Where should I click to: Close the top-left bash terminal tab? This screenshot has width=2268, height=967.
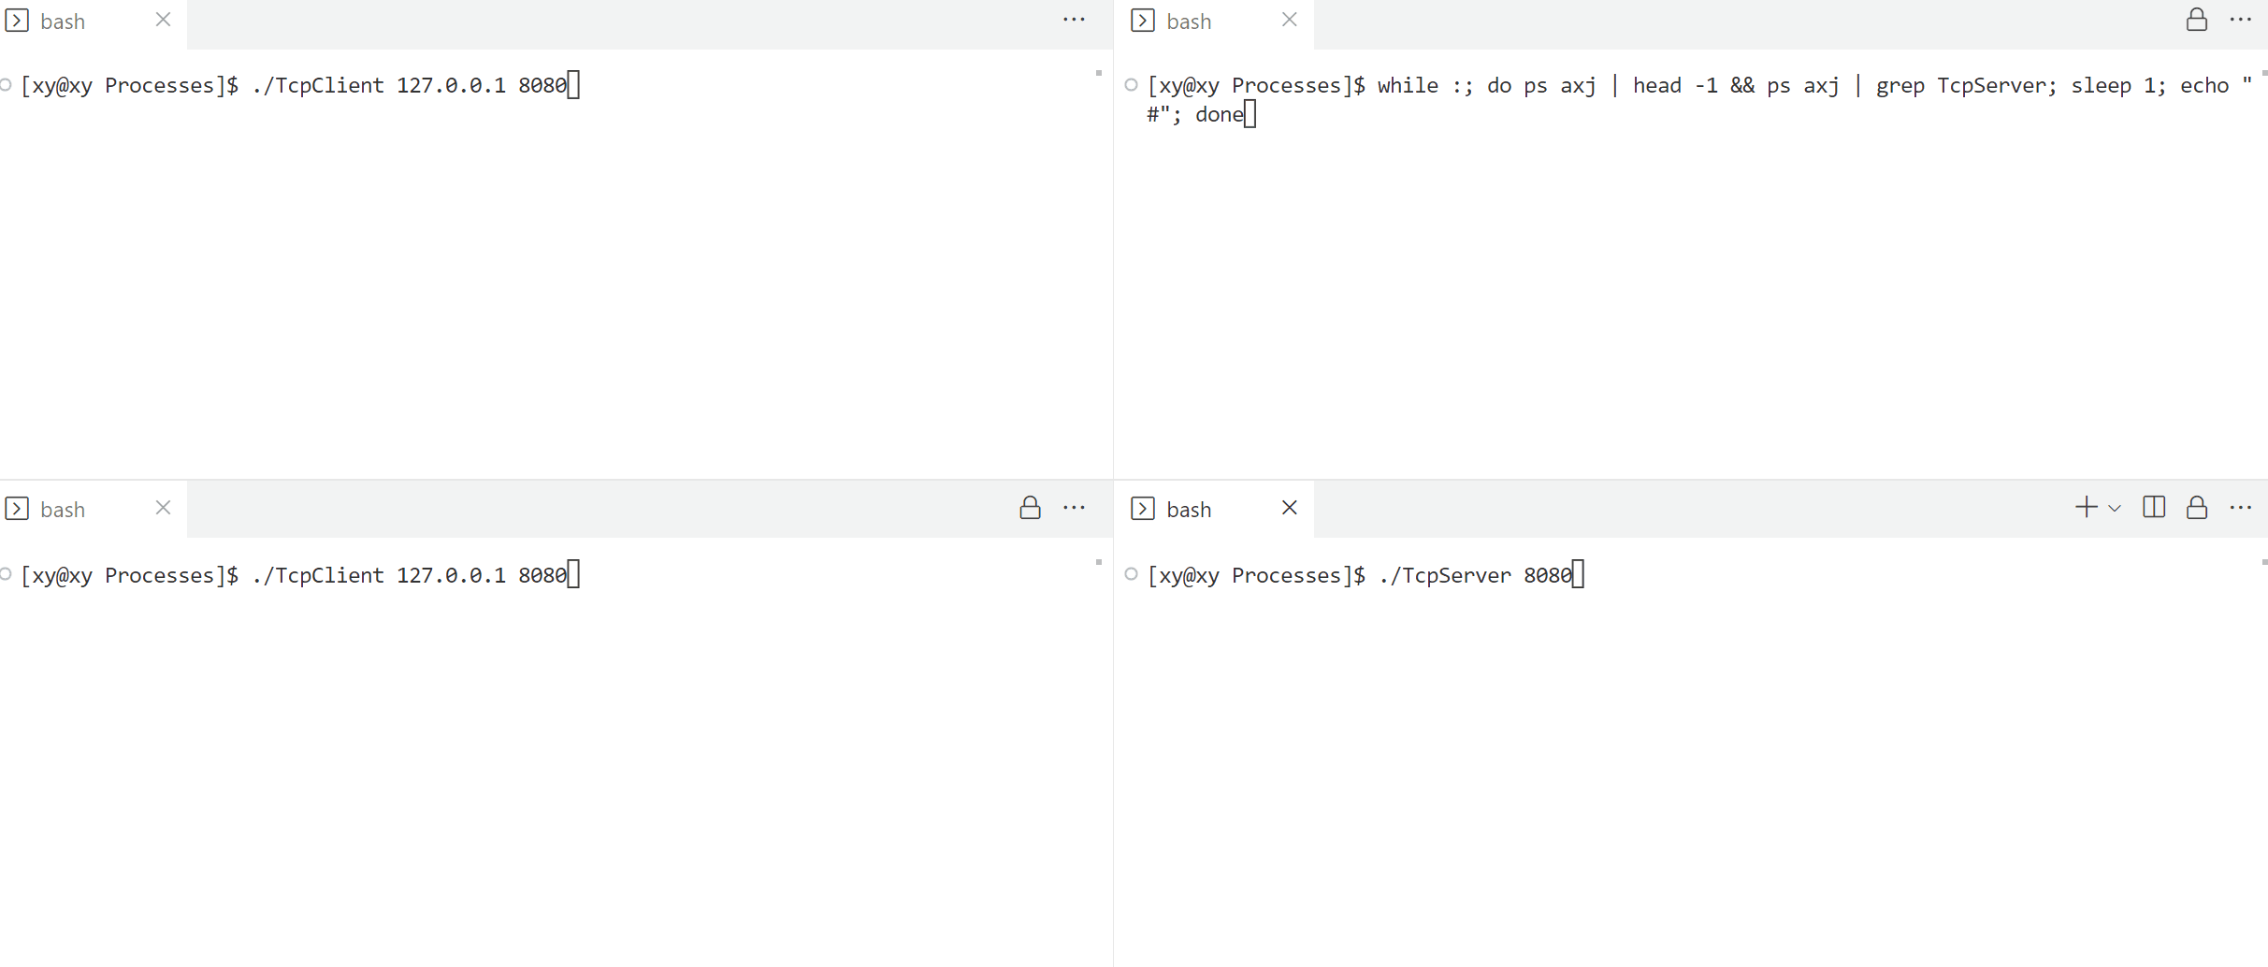coord(163,20)
